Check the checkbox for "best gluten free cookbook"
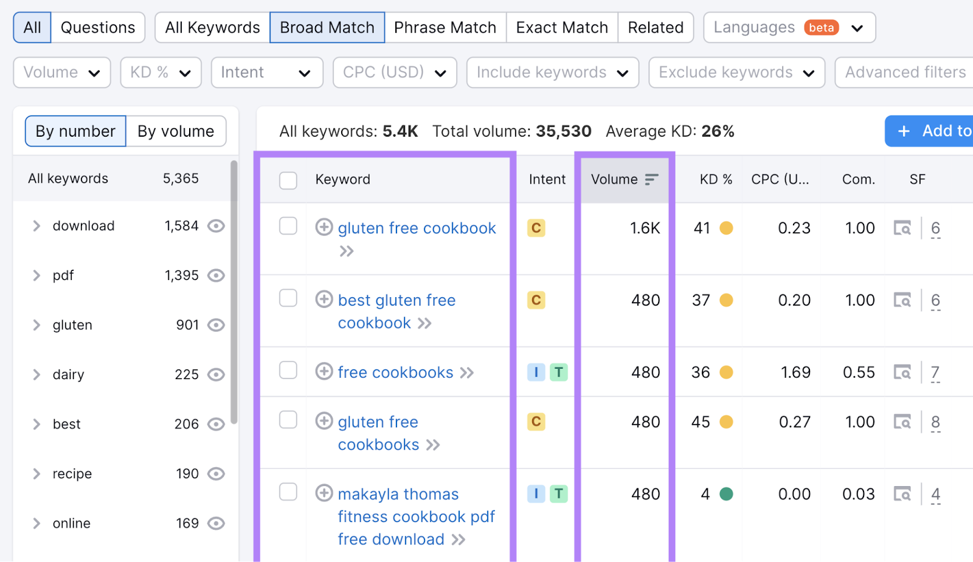Image resolution: width=973 pixels, height=562 pixels. pyautogui.click(x=288, y=298)
